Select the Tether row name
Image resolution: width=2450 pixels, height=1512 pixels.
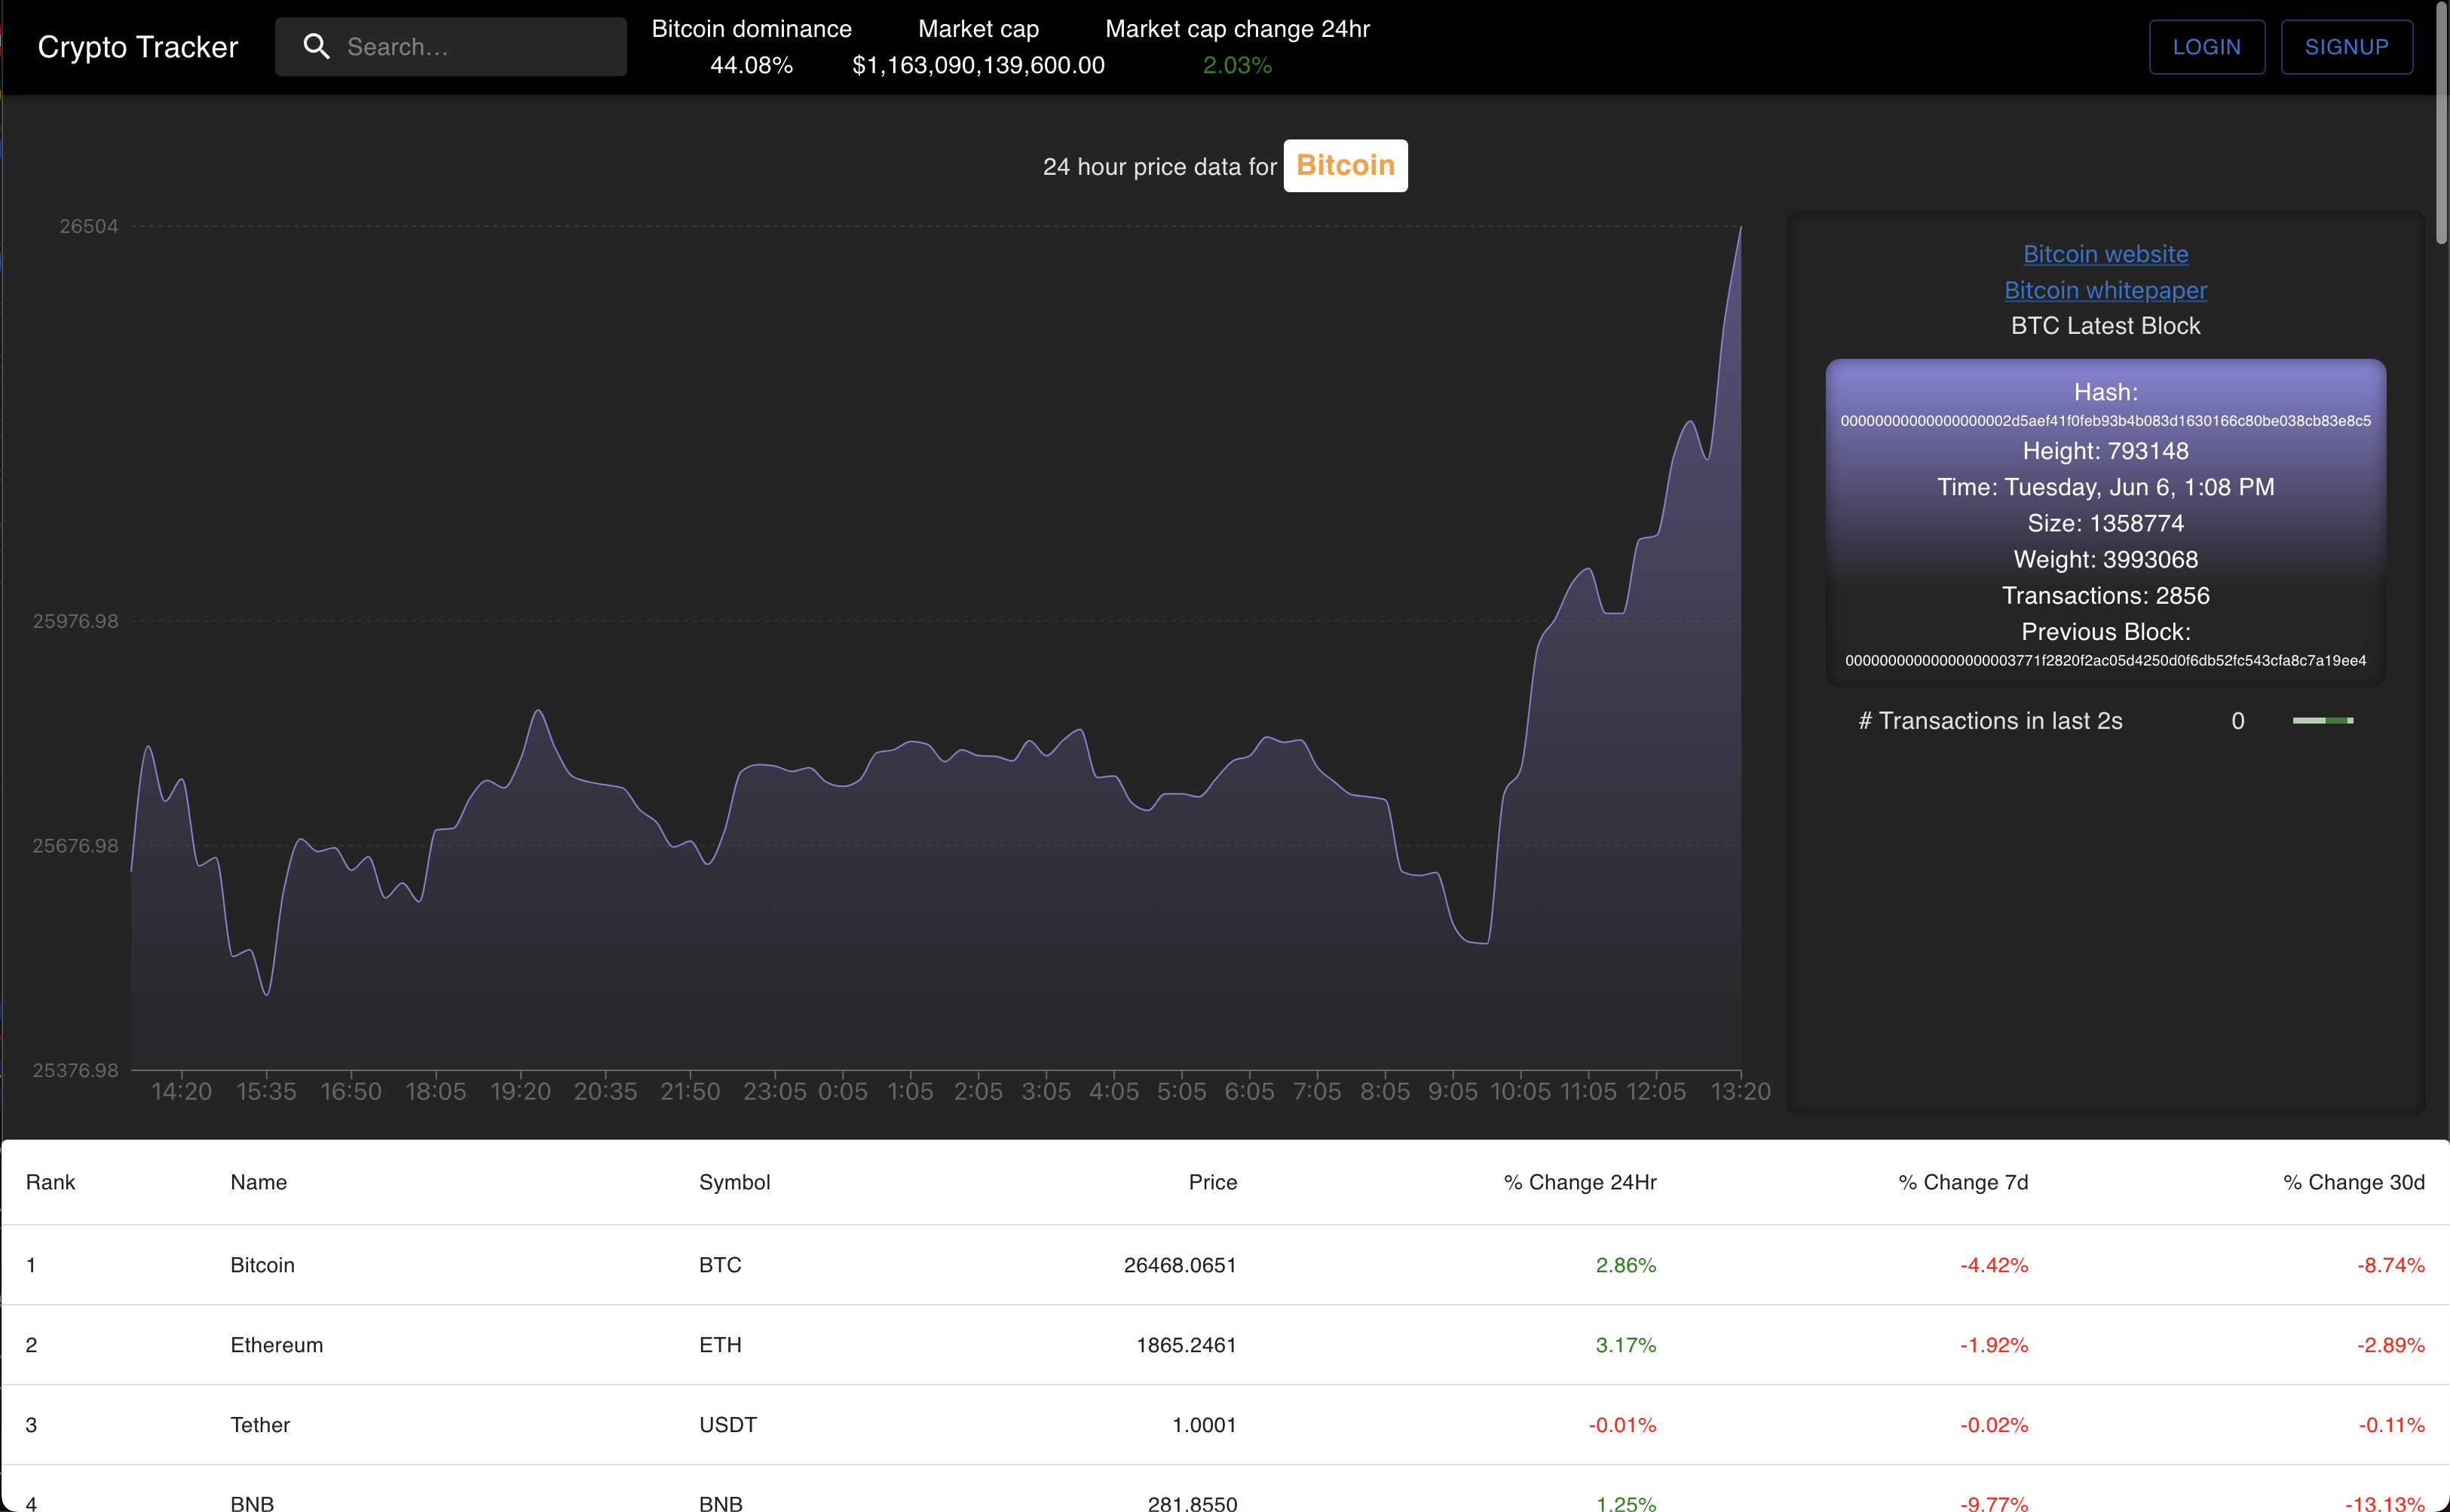click(x=260, y=1425)
